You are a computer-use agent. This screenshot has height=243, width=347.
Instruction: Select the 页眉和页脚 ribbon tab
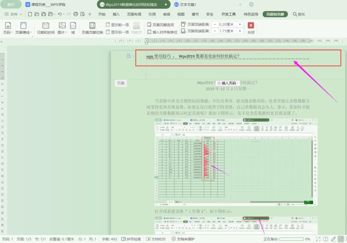click(275, 14)
